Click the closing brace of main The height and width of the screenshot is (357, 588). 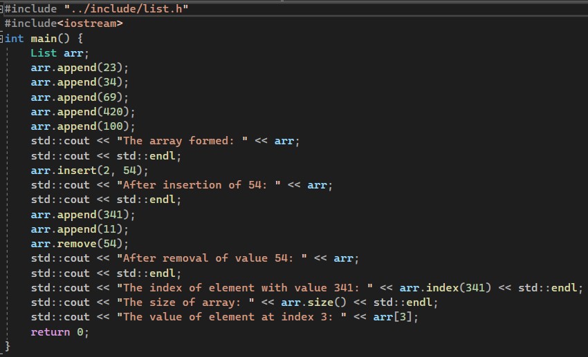[x=8, y=347]
